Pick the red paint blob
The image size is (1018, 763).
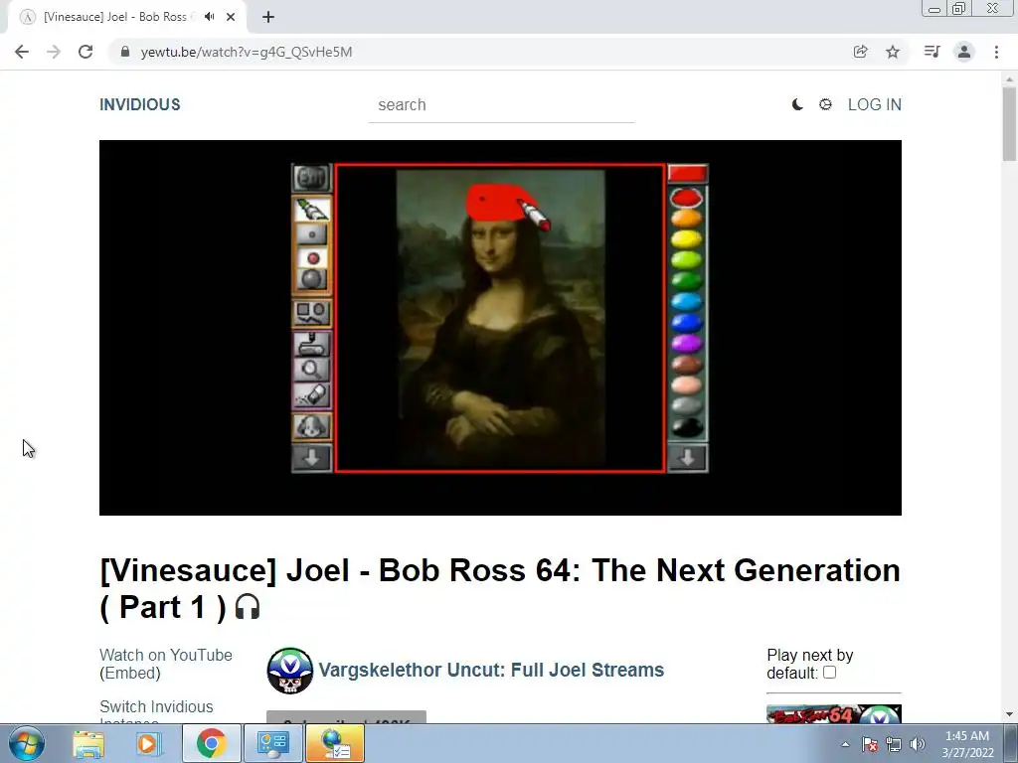click(x=686, y=198)
